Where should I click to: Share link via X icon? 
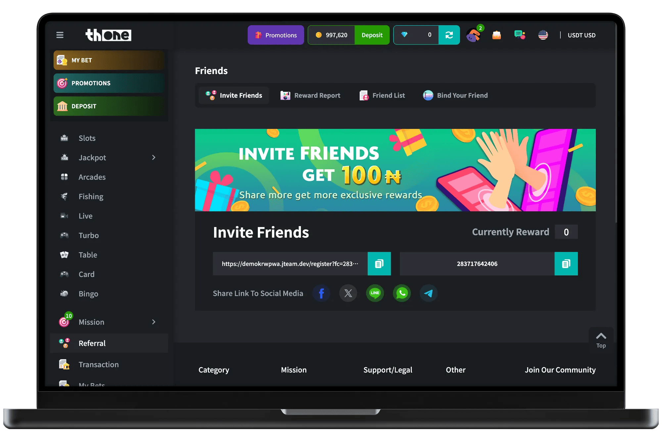pyautogui.click(x=348, y=293)
